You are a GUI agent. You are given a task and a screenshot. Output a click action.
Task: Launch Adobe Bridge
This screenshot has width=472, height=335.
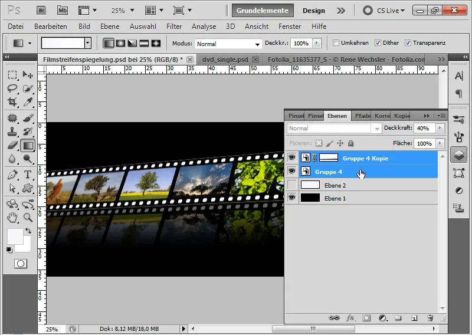point(41,11)
